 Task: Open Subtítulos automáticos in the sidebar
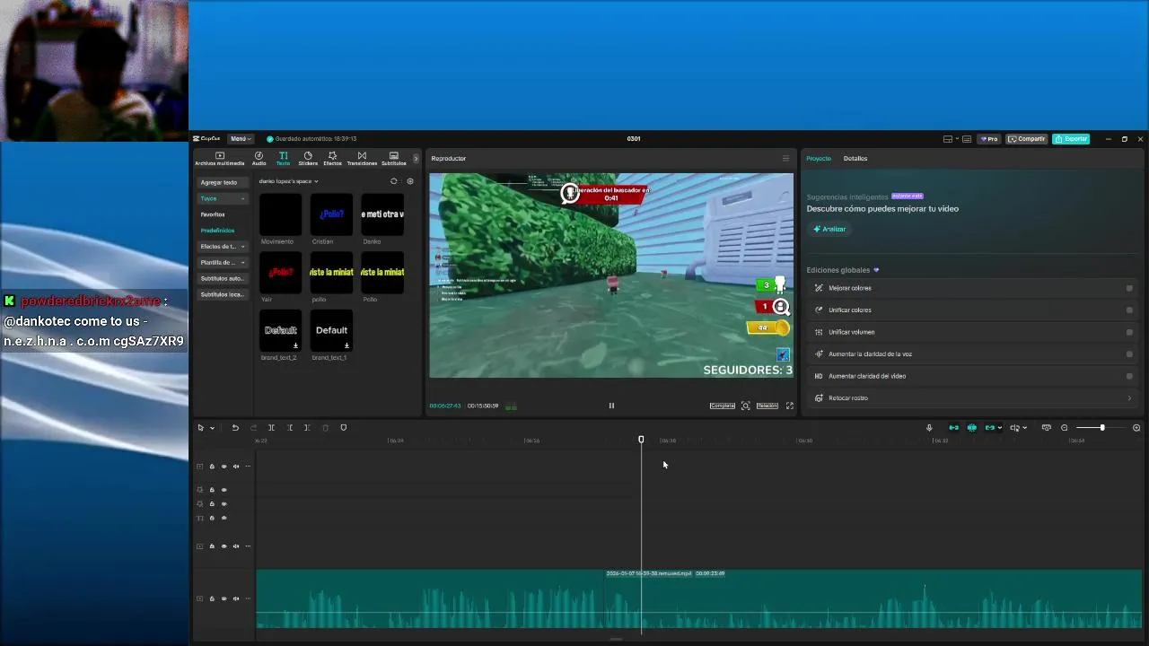223,279
